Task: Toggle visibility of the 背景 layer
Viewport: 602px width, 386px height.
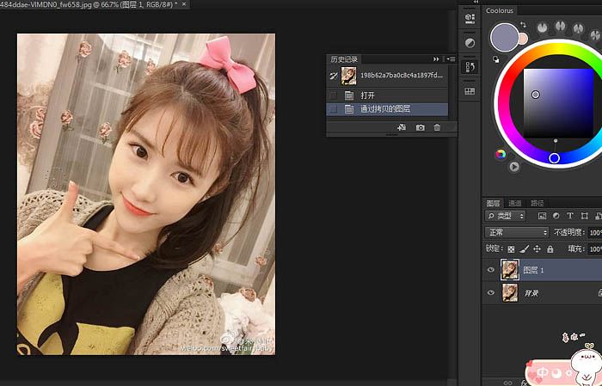Action: pyautogui.click(x=491, y=293)
